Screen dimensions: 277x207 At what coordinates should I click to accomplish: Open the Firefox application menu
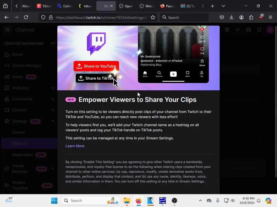click(270, 17)
